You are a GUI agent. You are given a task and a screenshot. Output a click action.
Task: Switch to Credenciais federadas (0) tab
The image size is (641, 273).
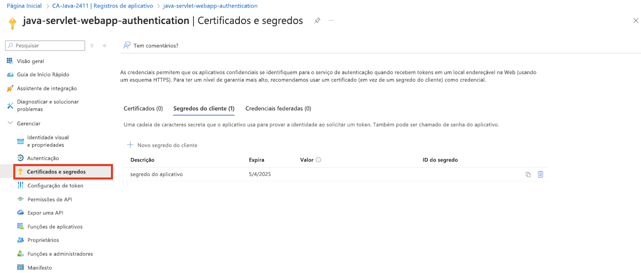click(x=278, y=108)
